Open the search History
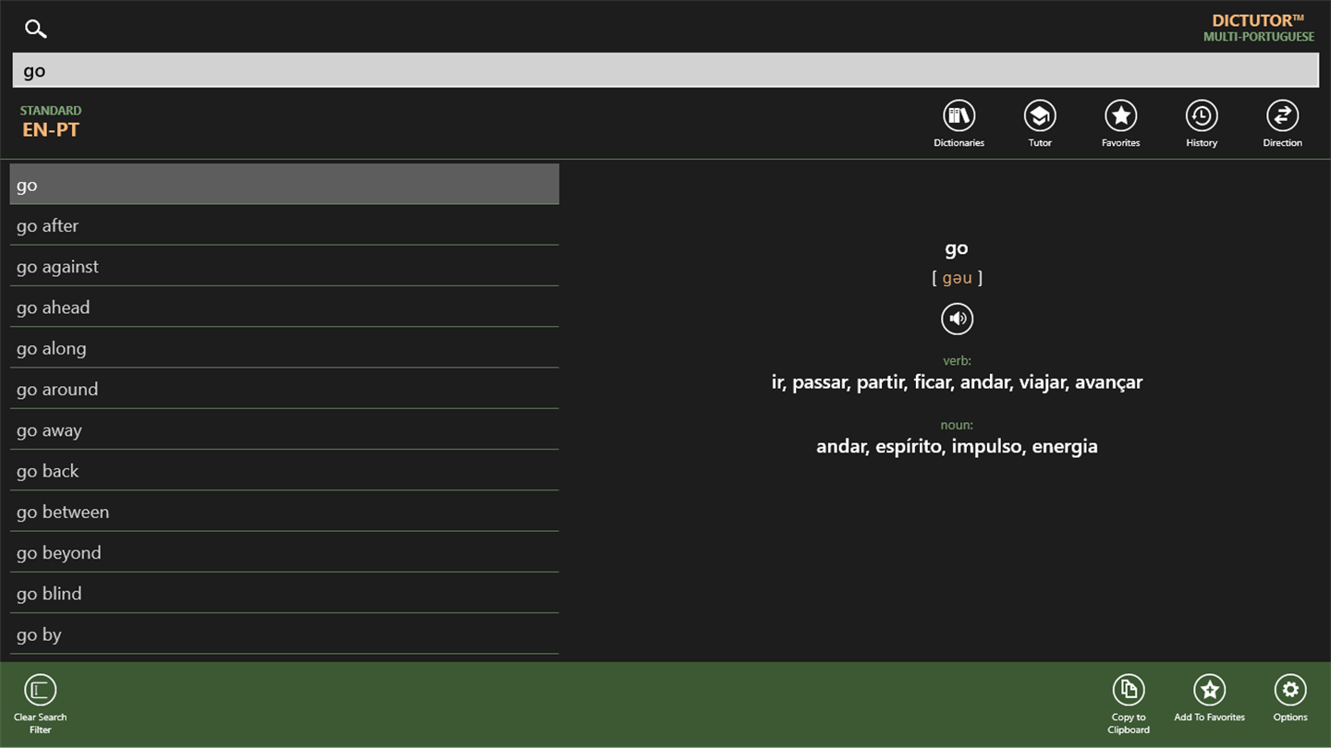The image size is (1331, 748). pos(1202,124)
